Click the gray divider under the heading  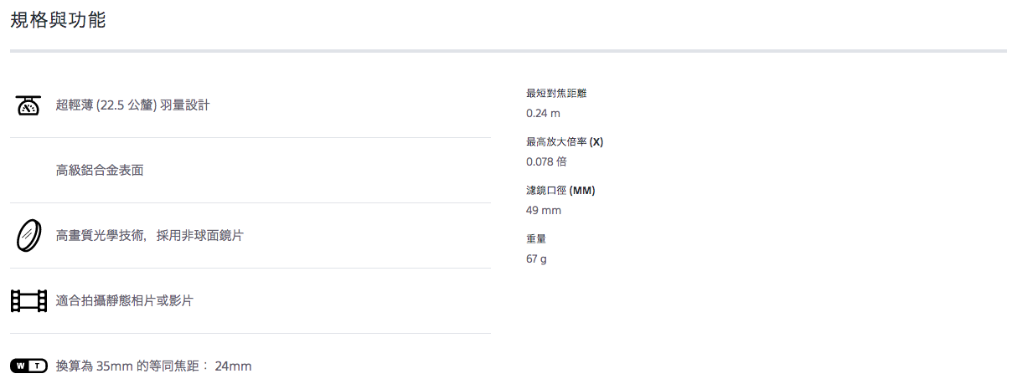(x=508, y=51)
